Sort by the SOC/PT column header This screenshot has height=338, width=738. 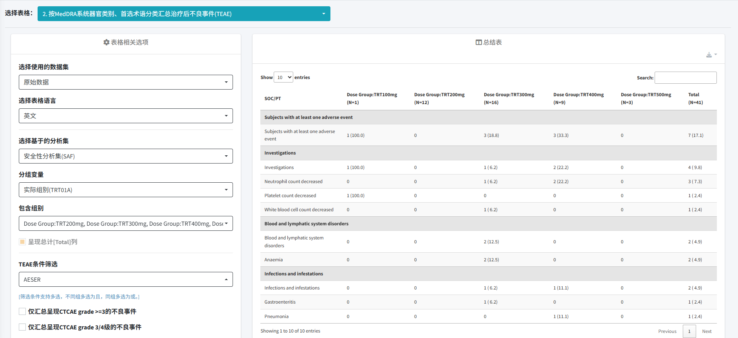(x=273, y=99)
